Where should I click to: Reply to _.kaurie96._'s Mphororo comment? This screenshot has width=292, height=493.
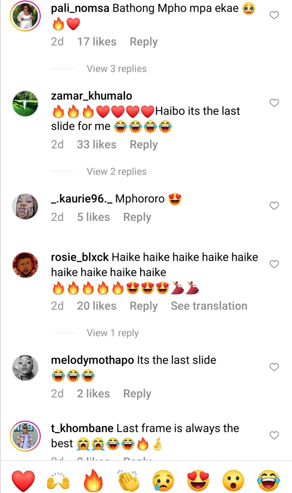(x=137, y=217)
